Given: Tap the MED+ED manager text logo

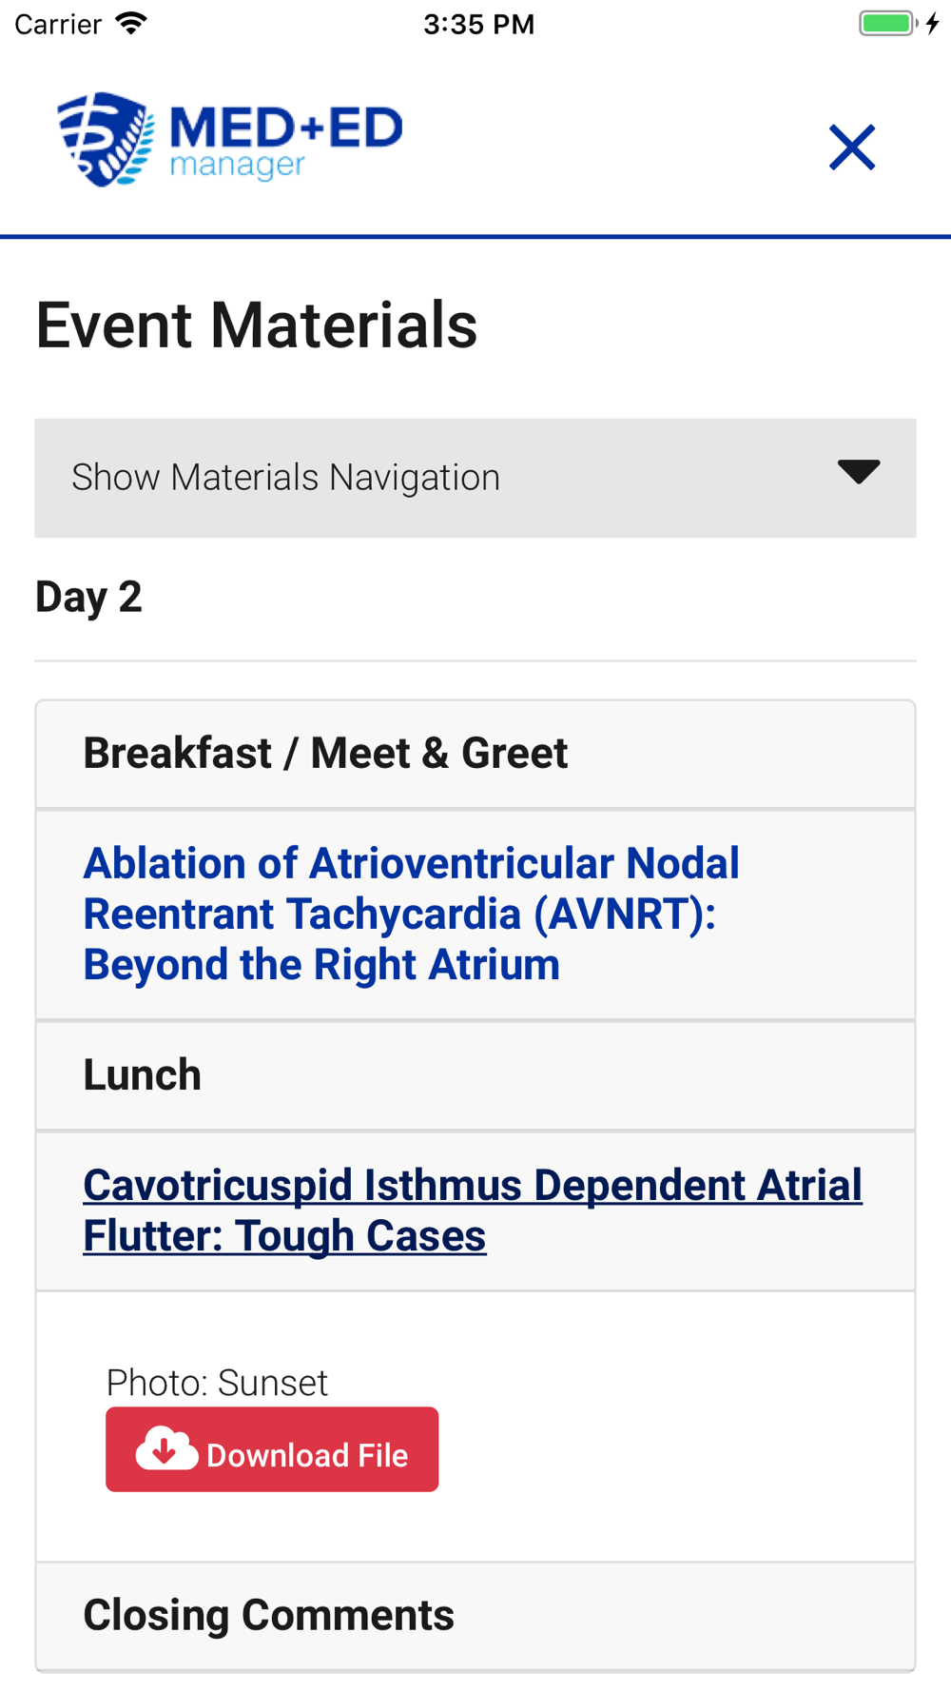Looking at the screenshot, I should [285, 142].
